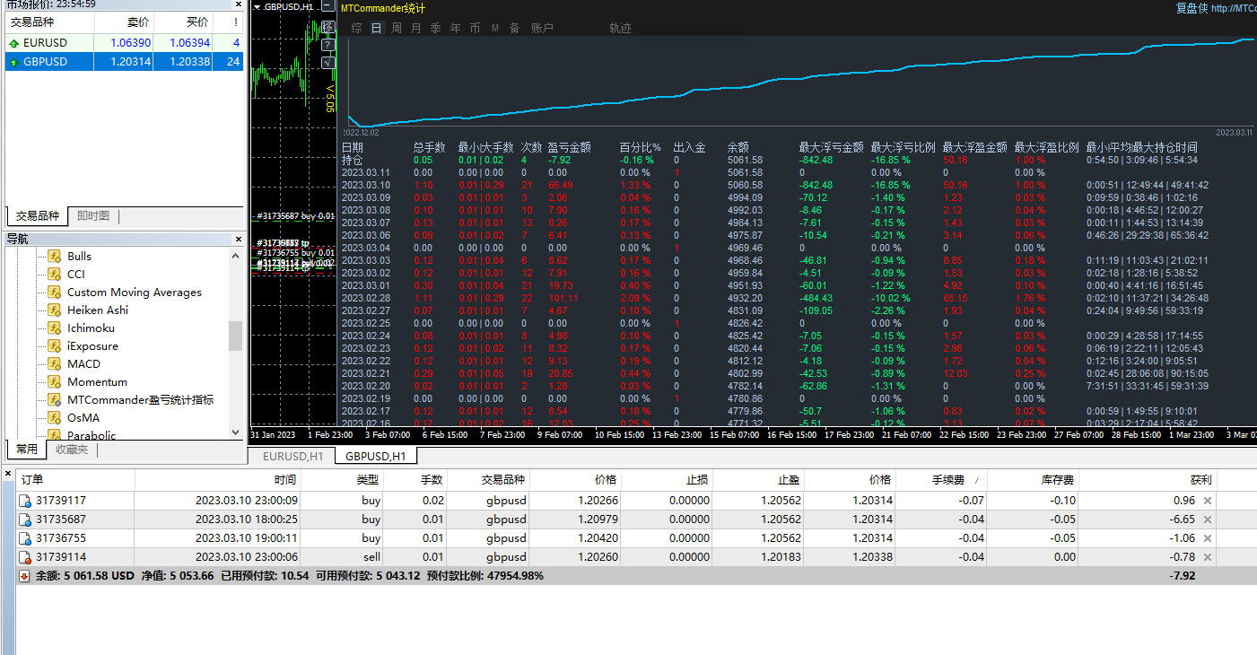Click the Navigator vertical scrollbar thumb

(236, 336)
